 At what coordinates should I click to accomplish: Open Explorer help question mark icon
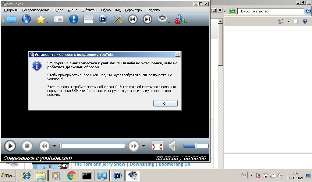pyautogui.click(x=305, y=21)
